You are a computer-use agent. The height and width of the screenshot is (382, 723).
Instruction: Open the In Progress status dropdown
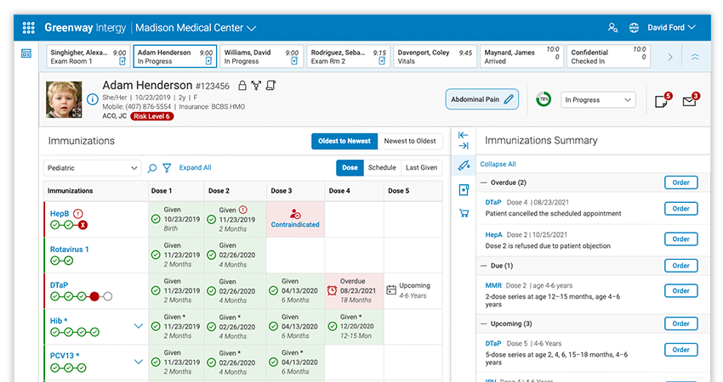[x=599, y=100]
